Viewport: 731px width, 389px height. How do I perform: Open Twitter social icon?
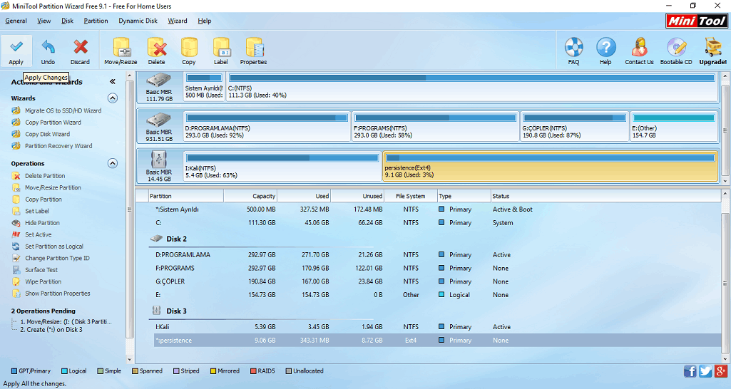point(705,370)
